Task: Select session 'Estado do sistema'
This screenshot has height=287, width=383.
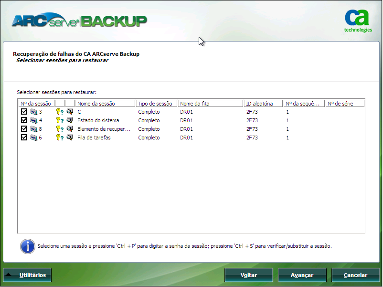Action: (98, 120)
